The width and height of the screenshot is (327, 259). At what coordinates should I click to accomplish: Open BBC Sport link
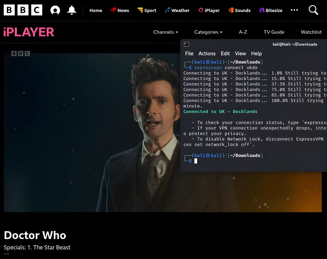147,10
